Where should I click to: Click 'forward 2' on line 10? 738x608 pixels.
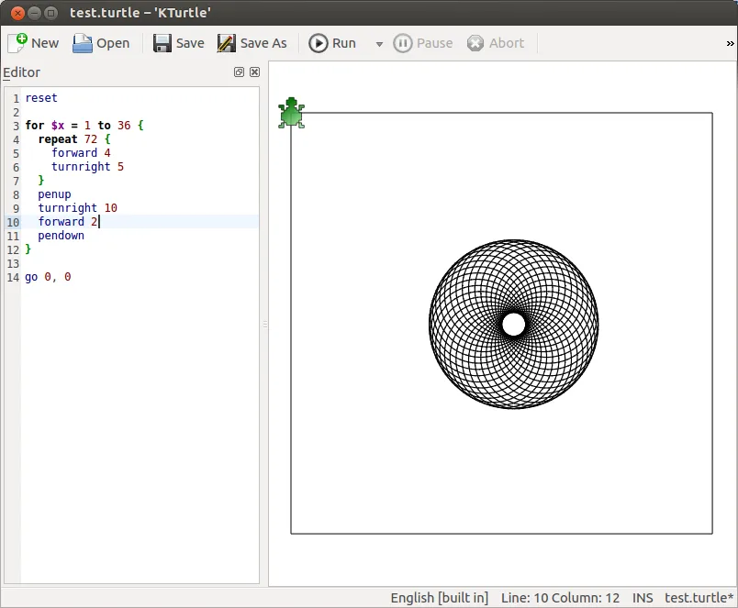click(68, 222)
